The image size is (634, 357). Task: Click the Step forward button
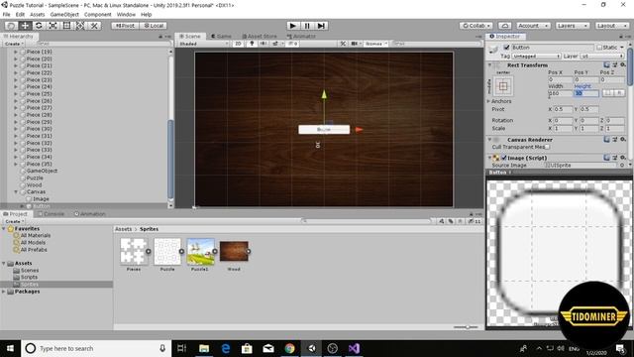pos(321,26)
